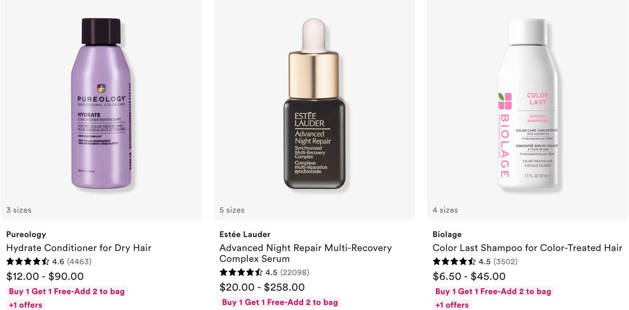The height and width of the screenshot is (310, 629).
Task: Open the Biolage Color Last shampoo image
Action: pyautogui.click(x=528, y=103)
